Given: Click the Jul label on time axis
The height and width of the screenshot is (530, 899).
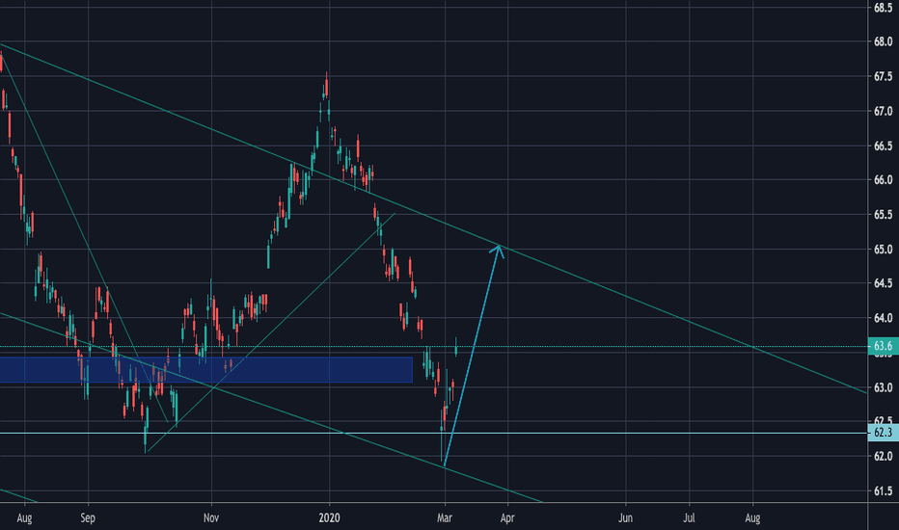Looking at the screenshot, I should [x=689, y=518].
